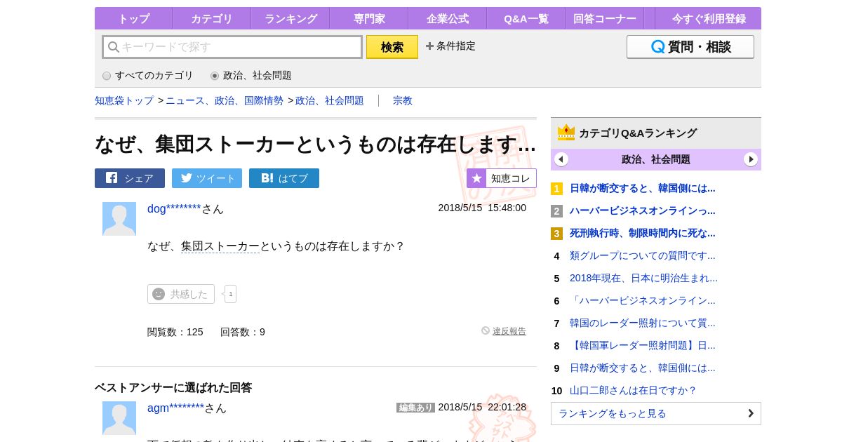Open dog******** user avatar

(x=119, y=219)
